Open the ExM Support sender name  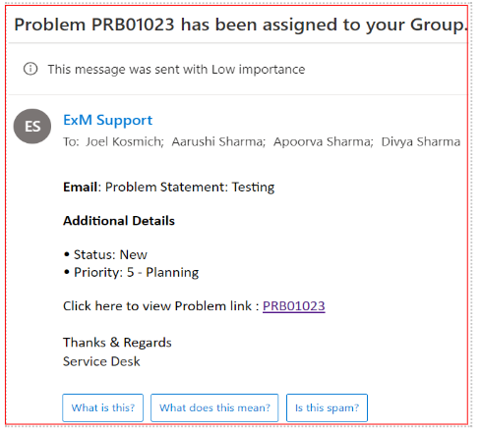click(108, 120)
